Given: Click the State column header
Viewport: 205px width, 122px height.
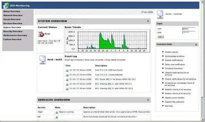Looking at the screenshot, I should [58, 108].
